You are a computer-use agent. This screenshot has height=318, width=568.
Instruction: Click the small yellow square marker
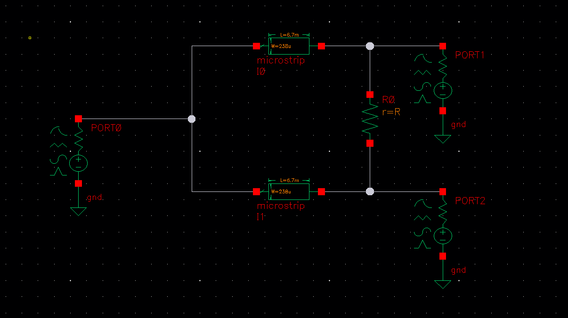pos(30,38)
